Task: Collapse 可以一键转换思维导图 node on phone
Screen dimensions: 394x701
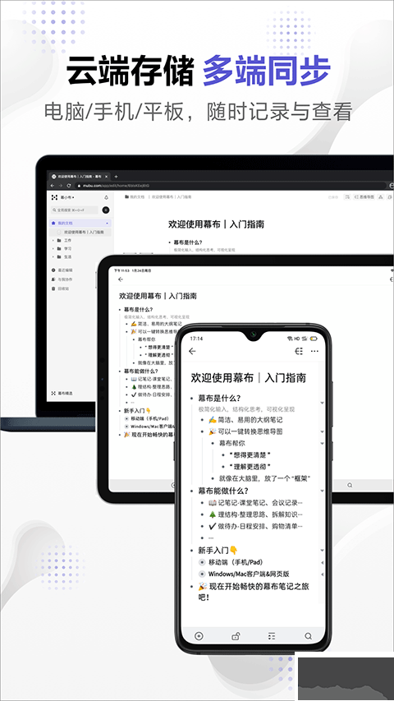Action: (322, 432)
